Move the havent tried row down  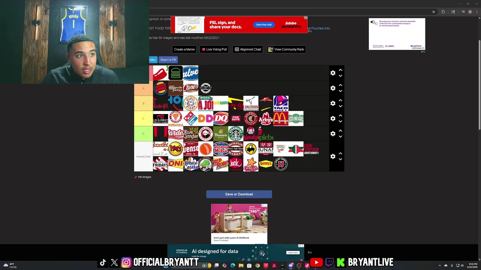[340, 159]
